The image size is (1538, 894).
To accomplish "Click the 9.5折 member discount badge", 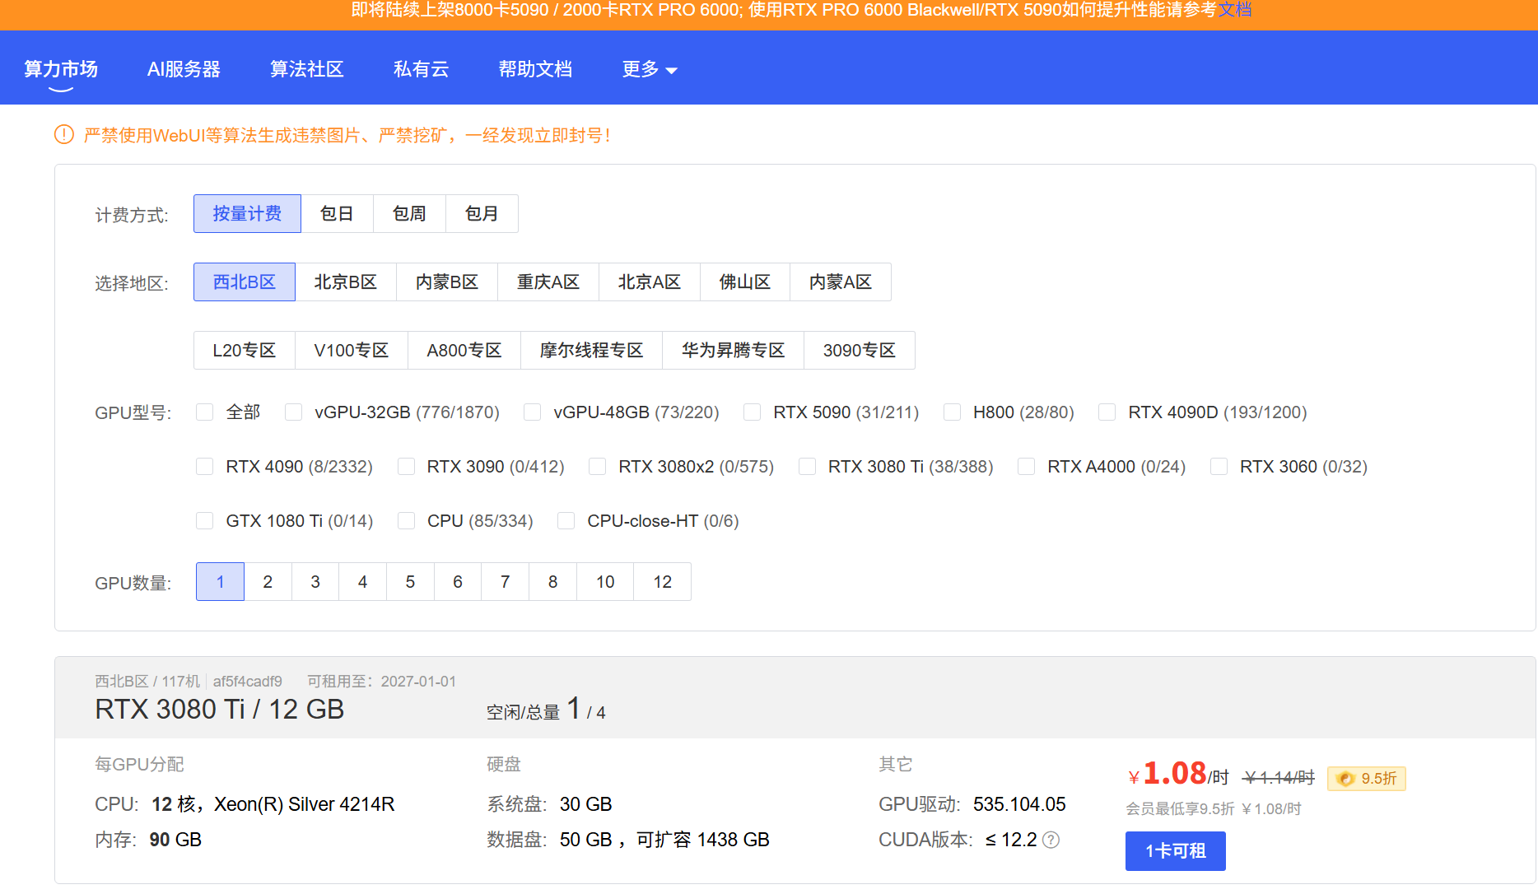I will tap(1367, 778).
